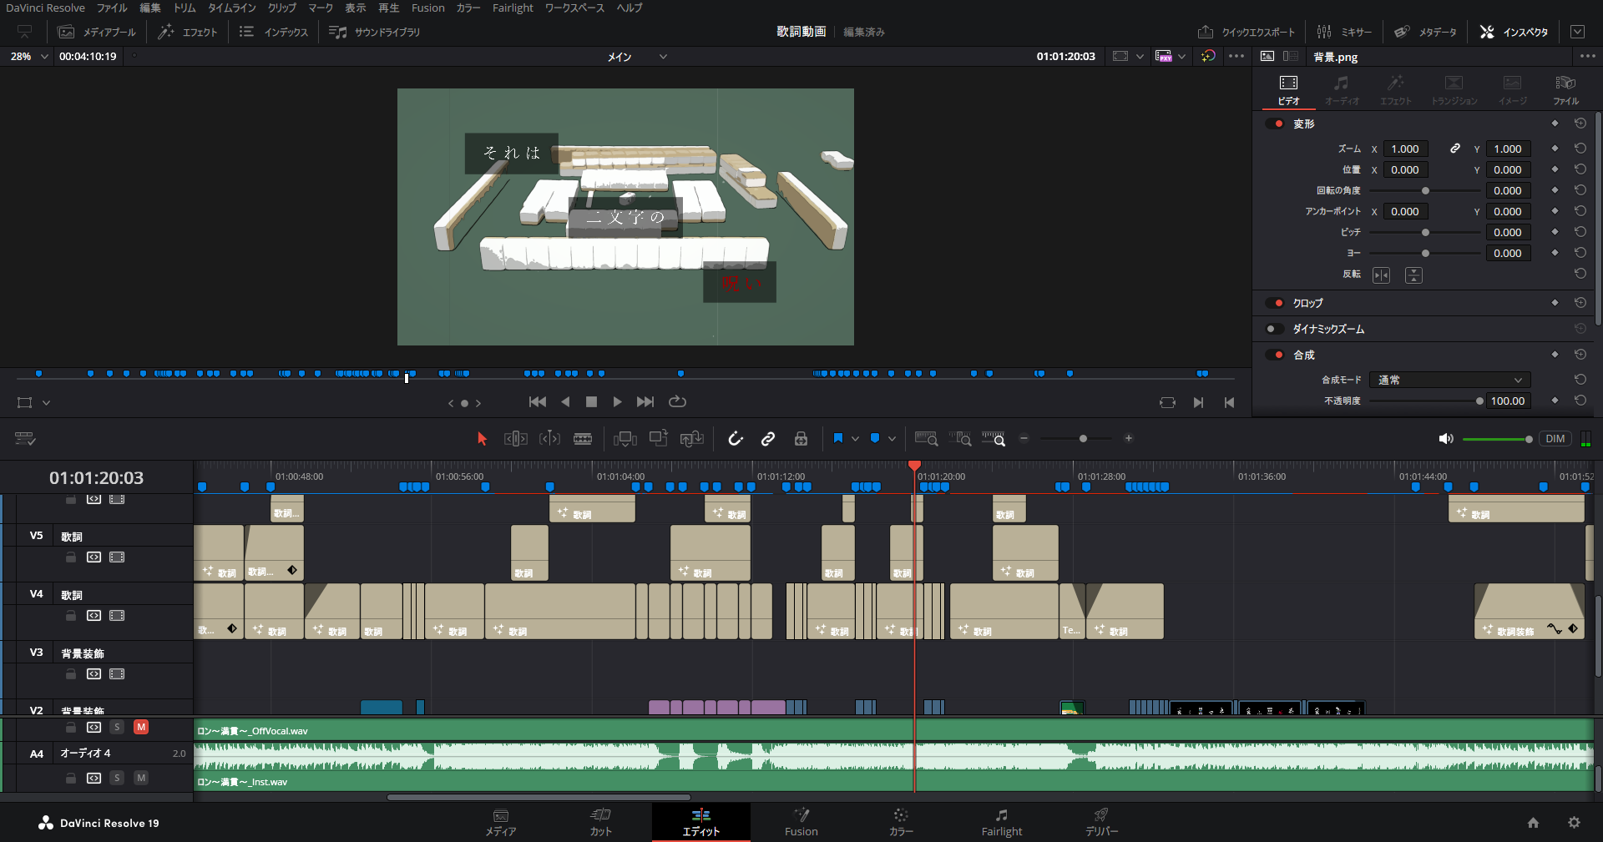The height and width of the screenshot is (842, 1603).
Task: Toggle the ダイナミックズーム enable switch
Action: (x=1275, y=329)
